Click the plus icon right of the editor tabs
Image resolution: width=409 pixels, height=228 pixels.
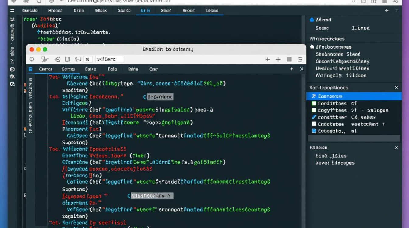pos(386,10)
